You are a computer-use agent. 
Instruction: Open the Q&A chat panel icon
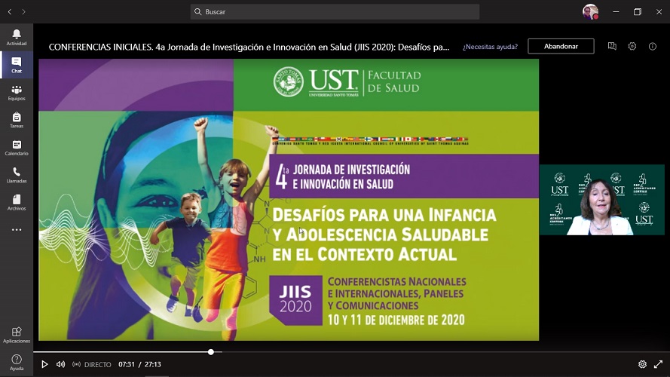pyautogui.click(x=612, y=46)
